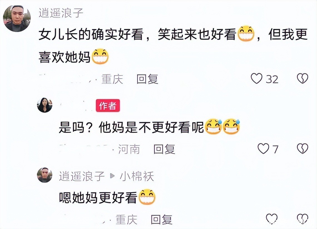This screenshot has width=317, height=229.
Task: Select the reply text 嗯她妈更好看
Action: (x=98, y=198)
